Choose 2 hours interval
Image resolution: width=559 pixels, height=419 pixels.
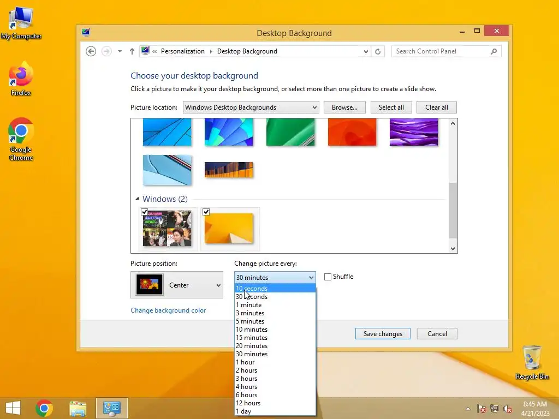tap(275, 370)
